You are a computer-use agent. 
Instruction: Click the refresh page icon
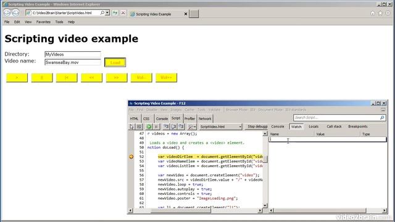tap(115, 12)
